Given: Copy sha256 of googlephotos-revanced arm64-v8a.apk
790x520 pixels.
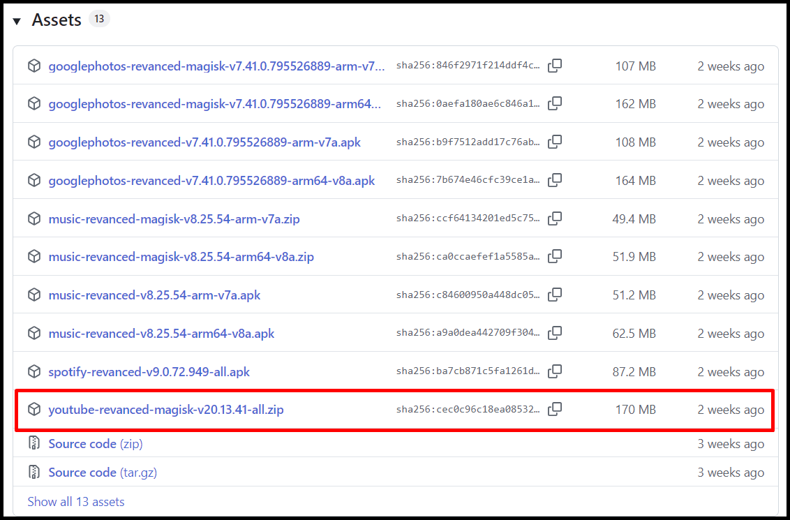Looking at the screenshot, I should pos(555,180).
